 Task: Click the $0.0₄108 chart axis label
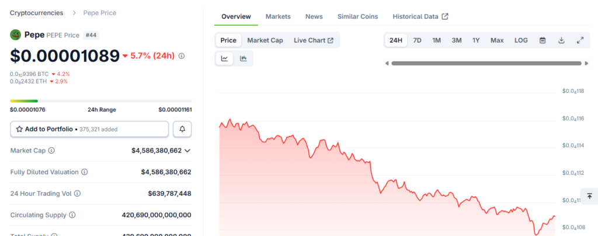tap(573, 228)
